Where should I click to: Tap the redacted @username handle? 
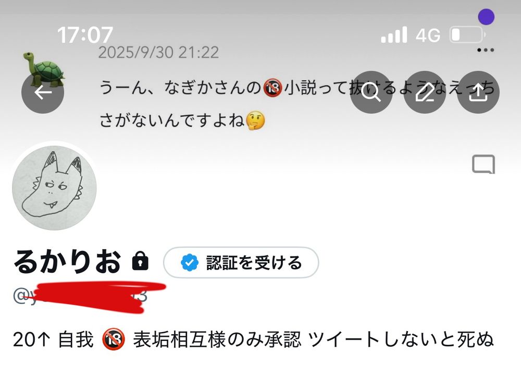click(x=80, y=296)
